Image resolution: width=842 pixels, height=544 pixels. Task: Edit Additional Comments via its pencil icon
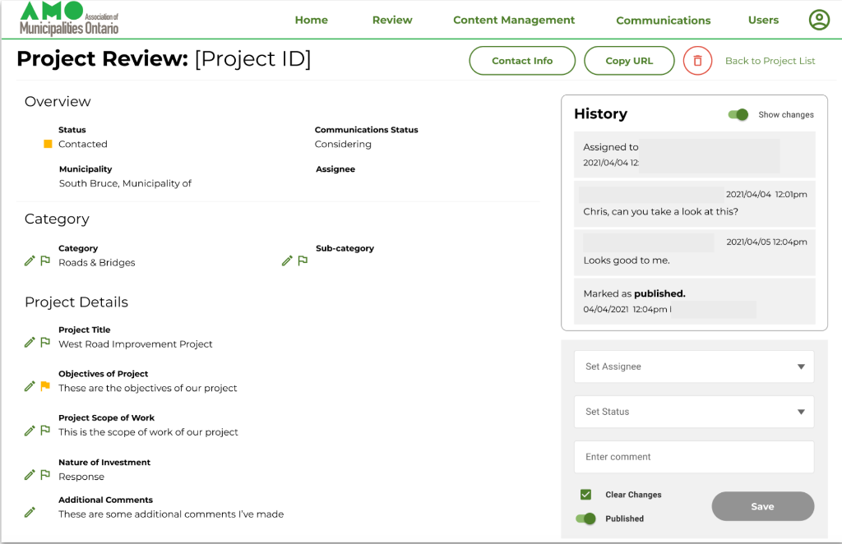click(29, 512)
